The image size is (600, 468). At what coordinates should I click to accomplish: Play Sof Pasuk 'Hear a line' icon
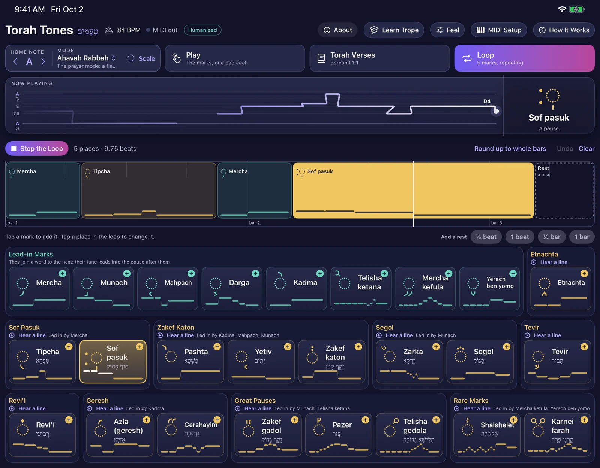(x=12, y=335)
